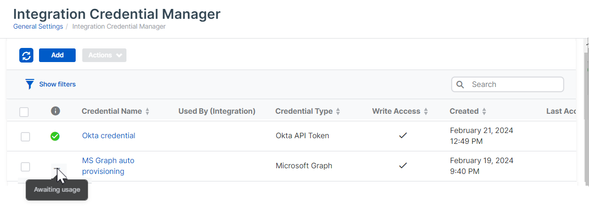Click the magnifying glass search icon
Image resolution: width=589 pixels, height=212 pixels.
tap(461, 85)
